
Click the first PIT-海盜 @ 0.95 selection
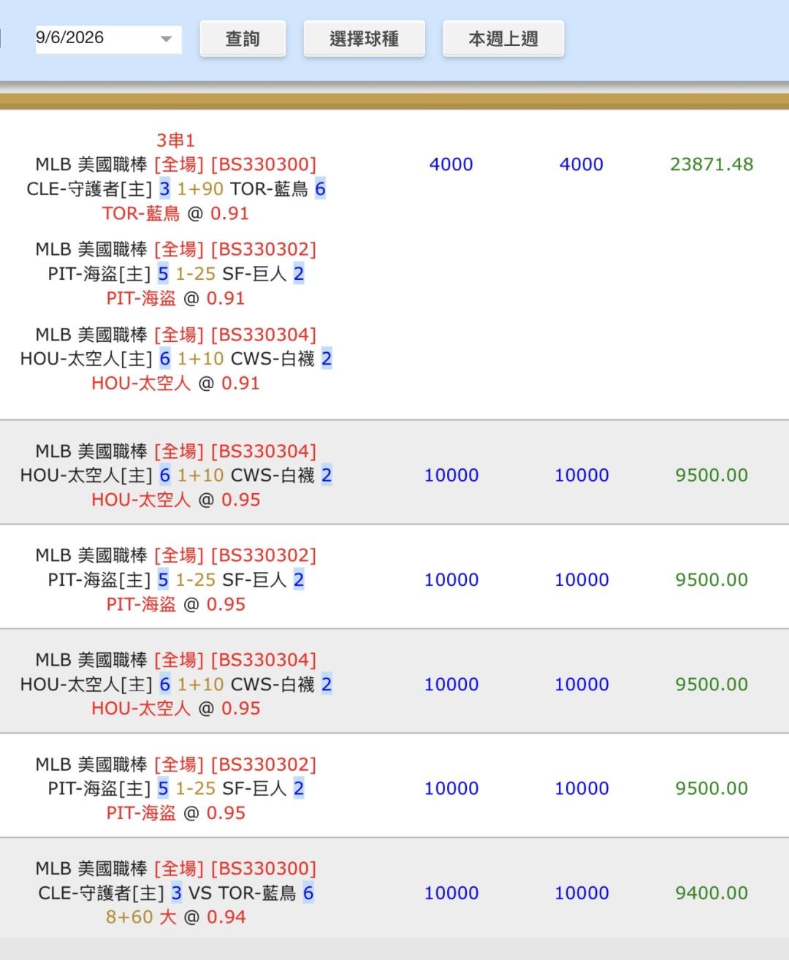tap(175, 604)
